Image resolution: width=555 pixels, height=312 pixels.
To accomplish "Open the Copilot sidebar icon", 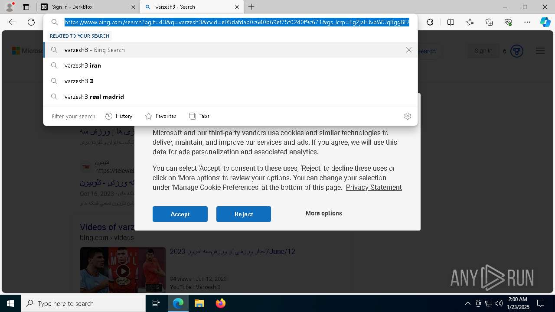I will (x=545, y=22).
